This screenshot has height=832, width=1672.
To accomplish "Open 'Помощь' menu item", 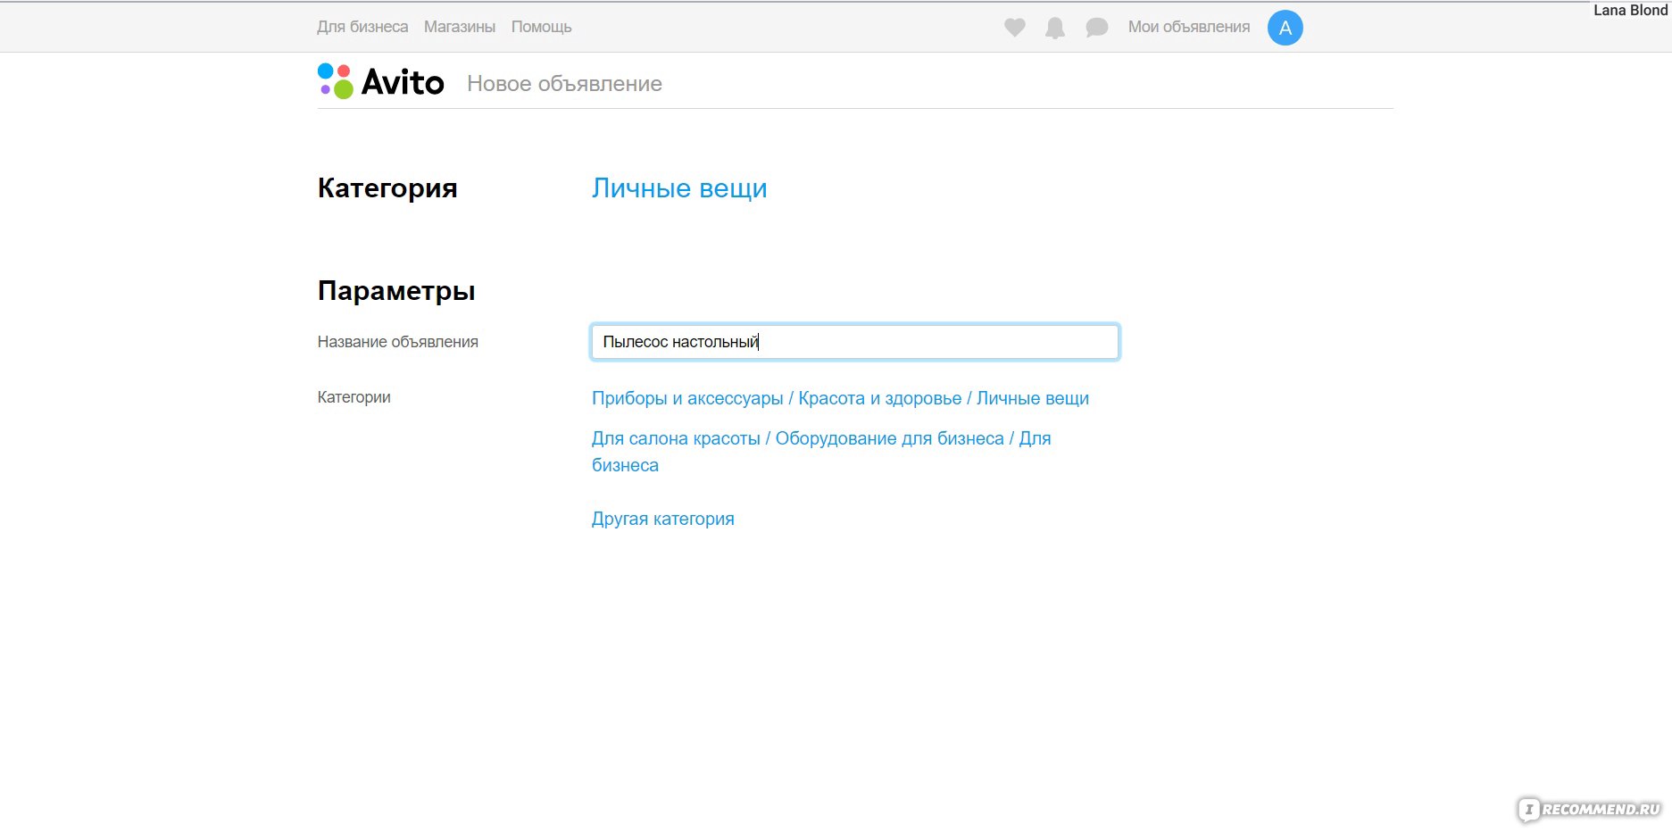I will click(x=542, y=27).
